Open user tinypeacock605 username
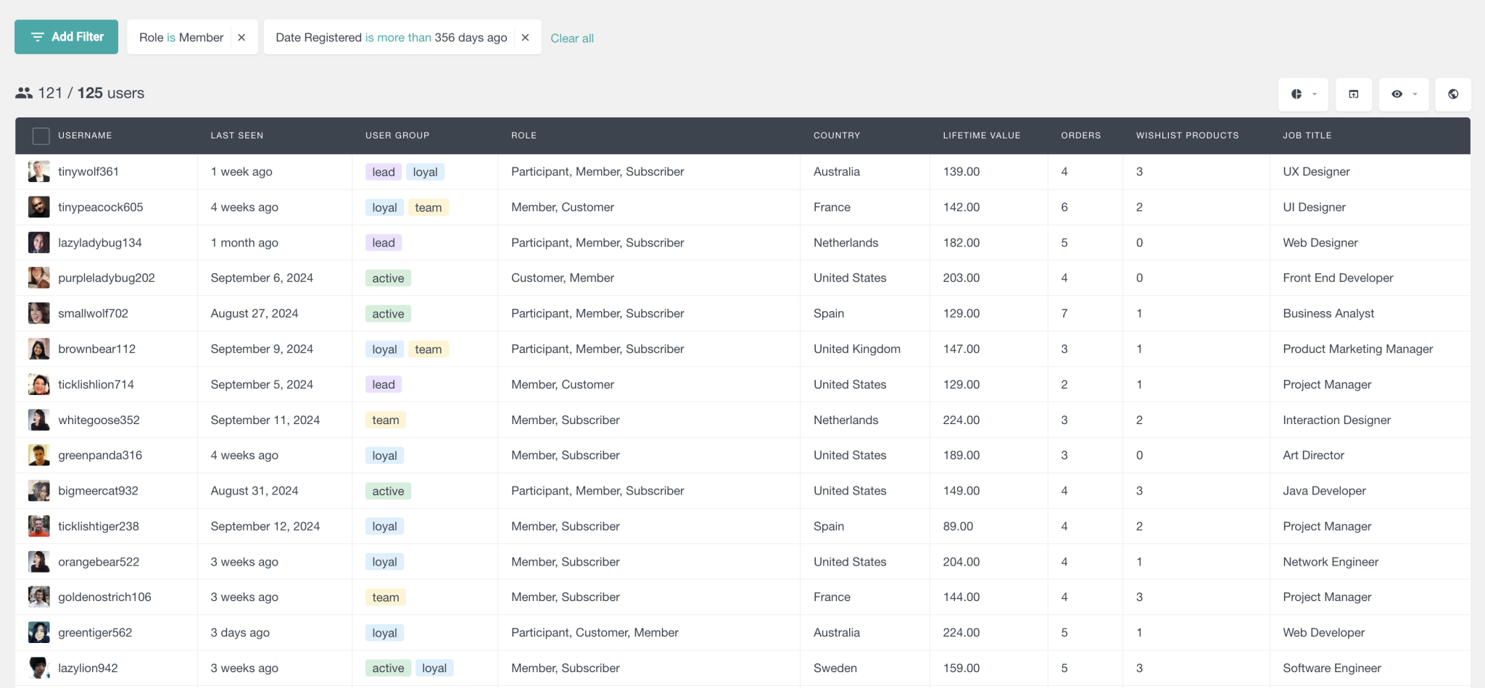The image size is (1485, 688). [101, 207]
